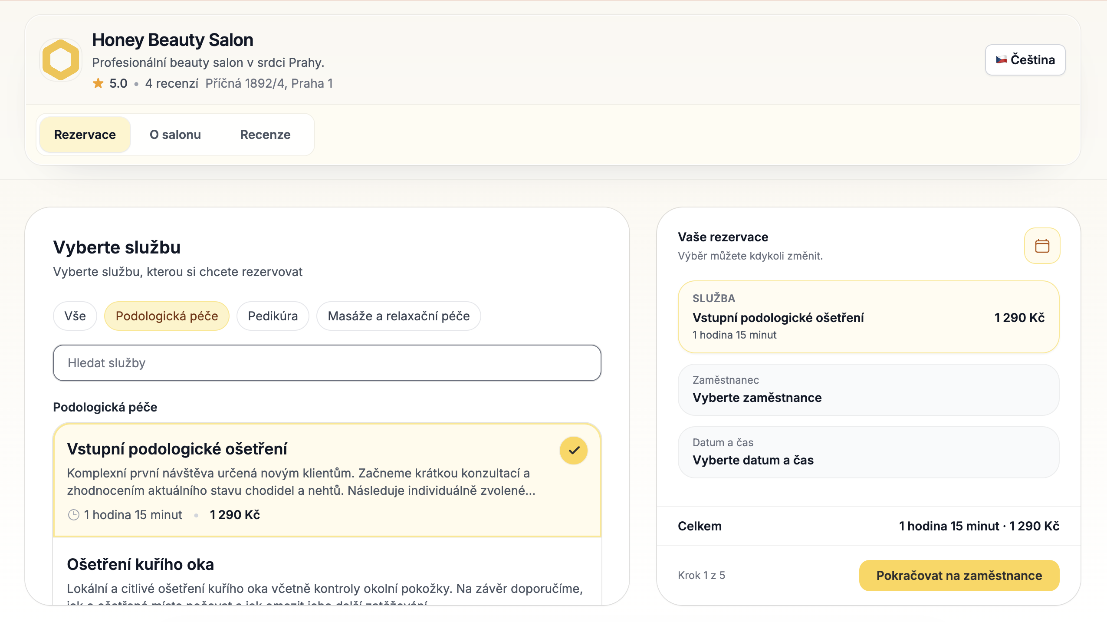Select the Pedikúra filter chip
This screenshot has height=622, width=1107.
pyautogui.click(x=273, y=316)
